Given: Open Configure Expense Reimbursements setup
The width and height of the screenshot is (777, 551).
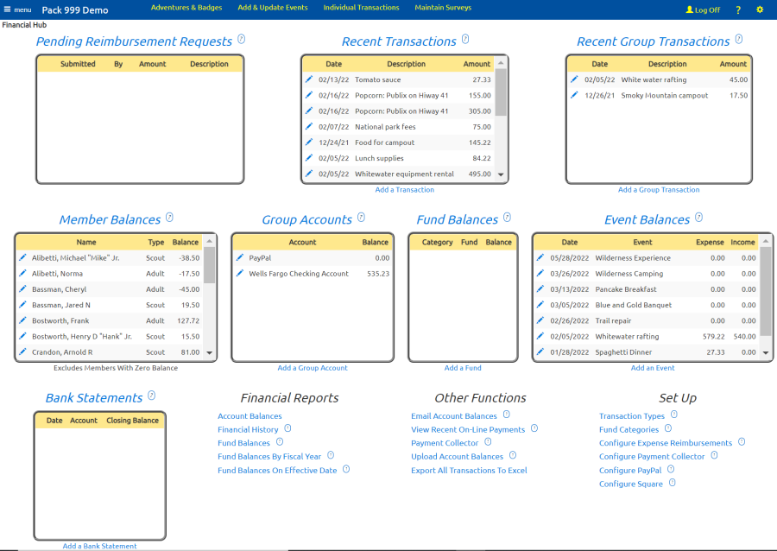Looking at the screenshot, I should coord(665,443).
